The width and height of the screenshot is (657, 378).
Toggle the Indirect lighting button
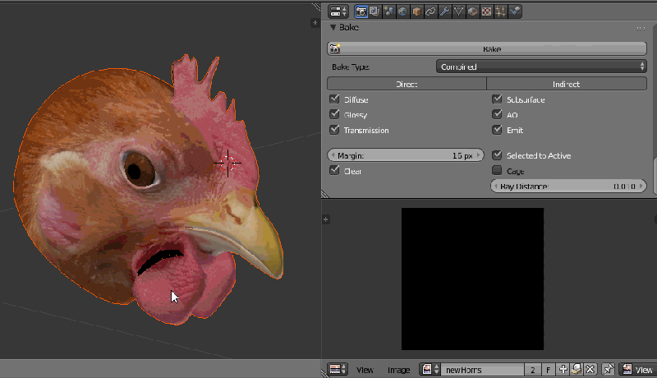[x=567, y=84]
